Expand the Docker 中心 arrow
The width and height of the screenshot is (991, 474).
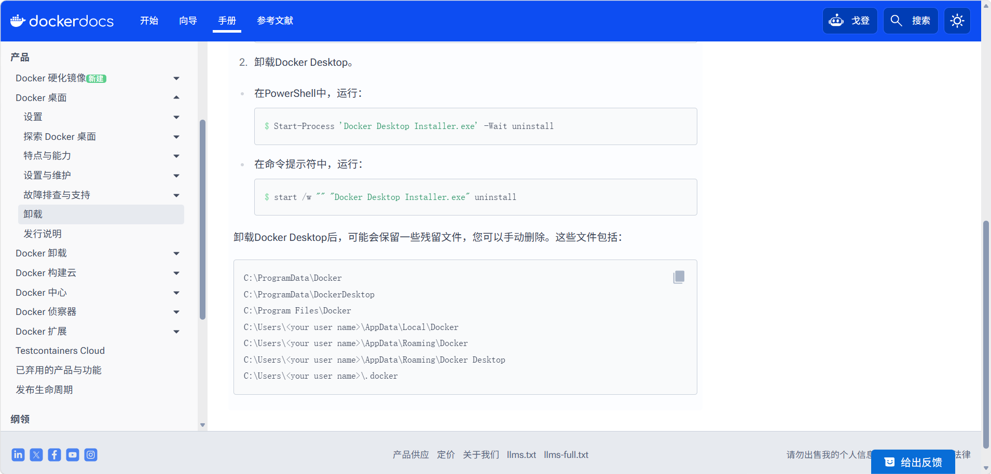176,293
